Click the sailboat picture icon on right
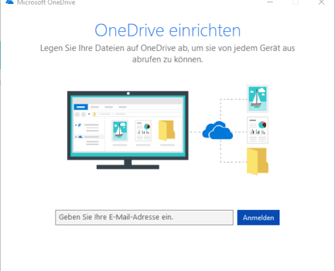Viewport: 335px width, 271px height. [257, 99]
